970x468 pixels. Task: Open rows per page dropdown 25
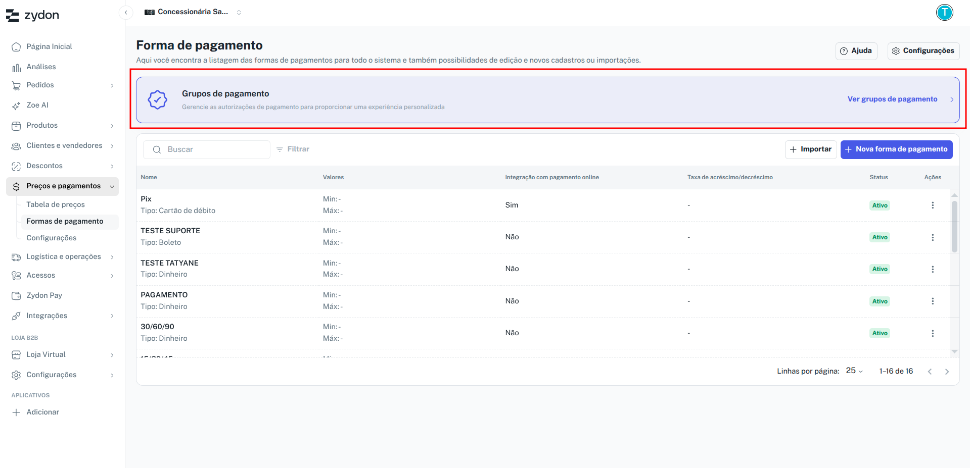pyautogui.click(x=854, y=371)
